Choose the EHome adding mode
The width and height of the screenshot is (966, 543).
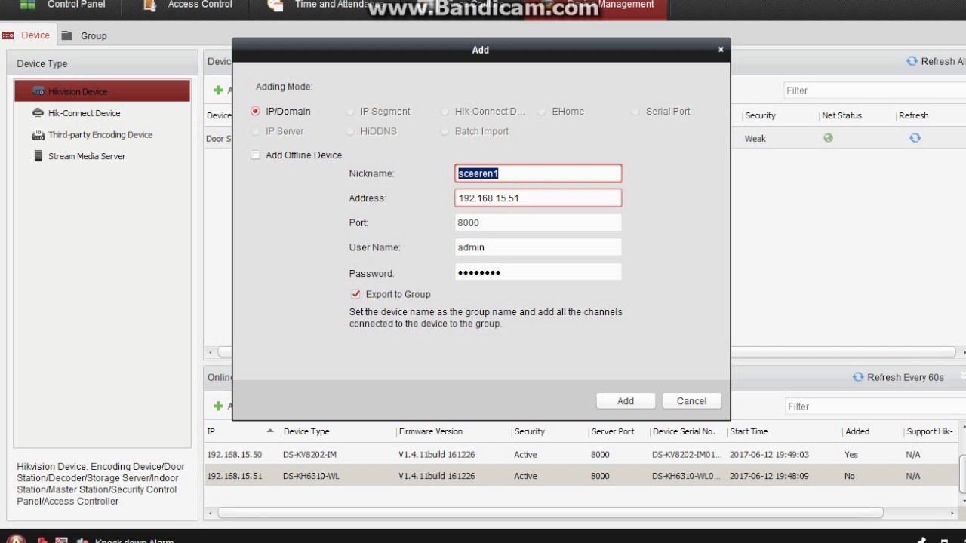tap(542, 111)
